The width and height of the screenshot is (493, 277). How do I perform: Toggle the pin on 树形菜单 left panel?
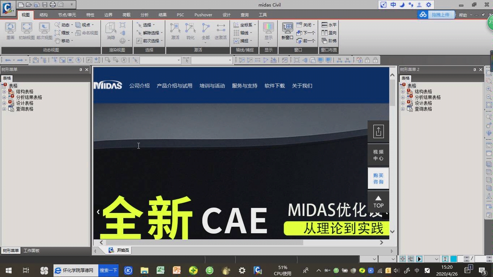[x=81, y=69]
